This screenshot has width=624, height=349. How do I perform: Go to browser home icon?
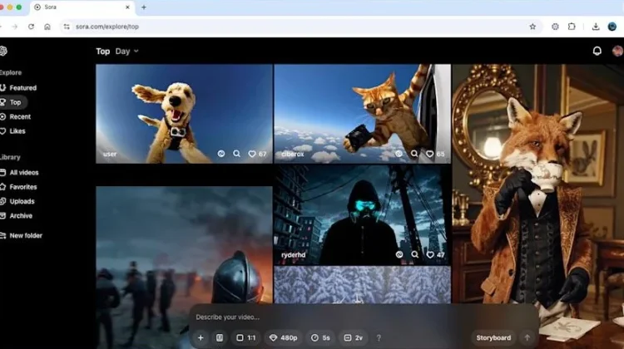point(47,27)
